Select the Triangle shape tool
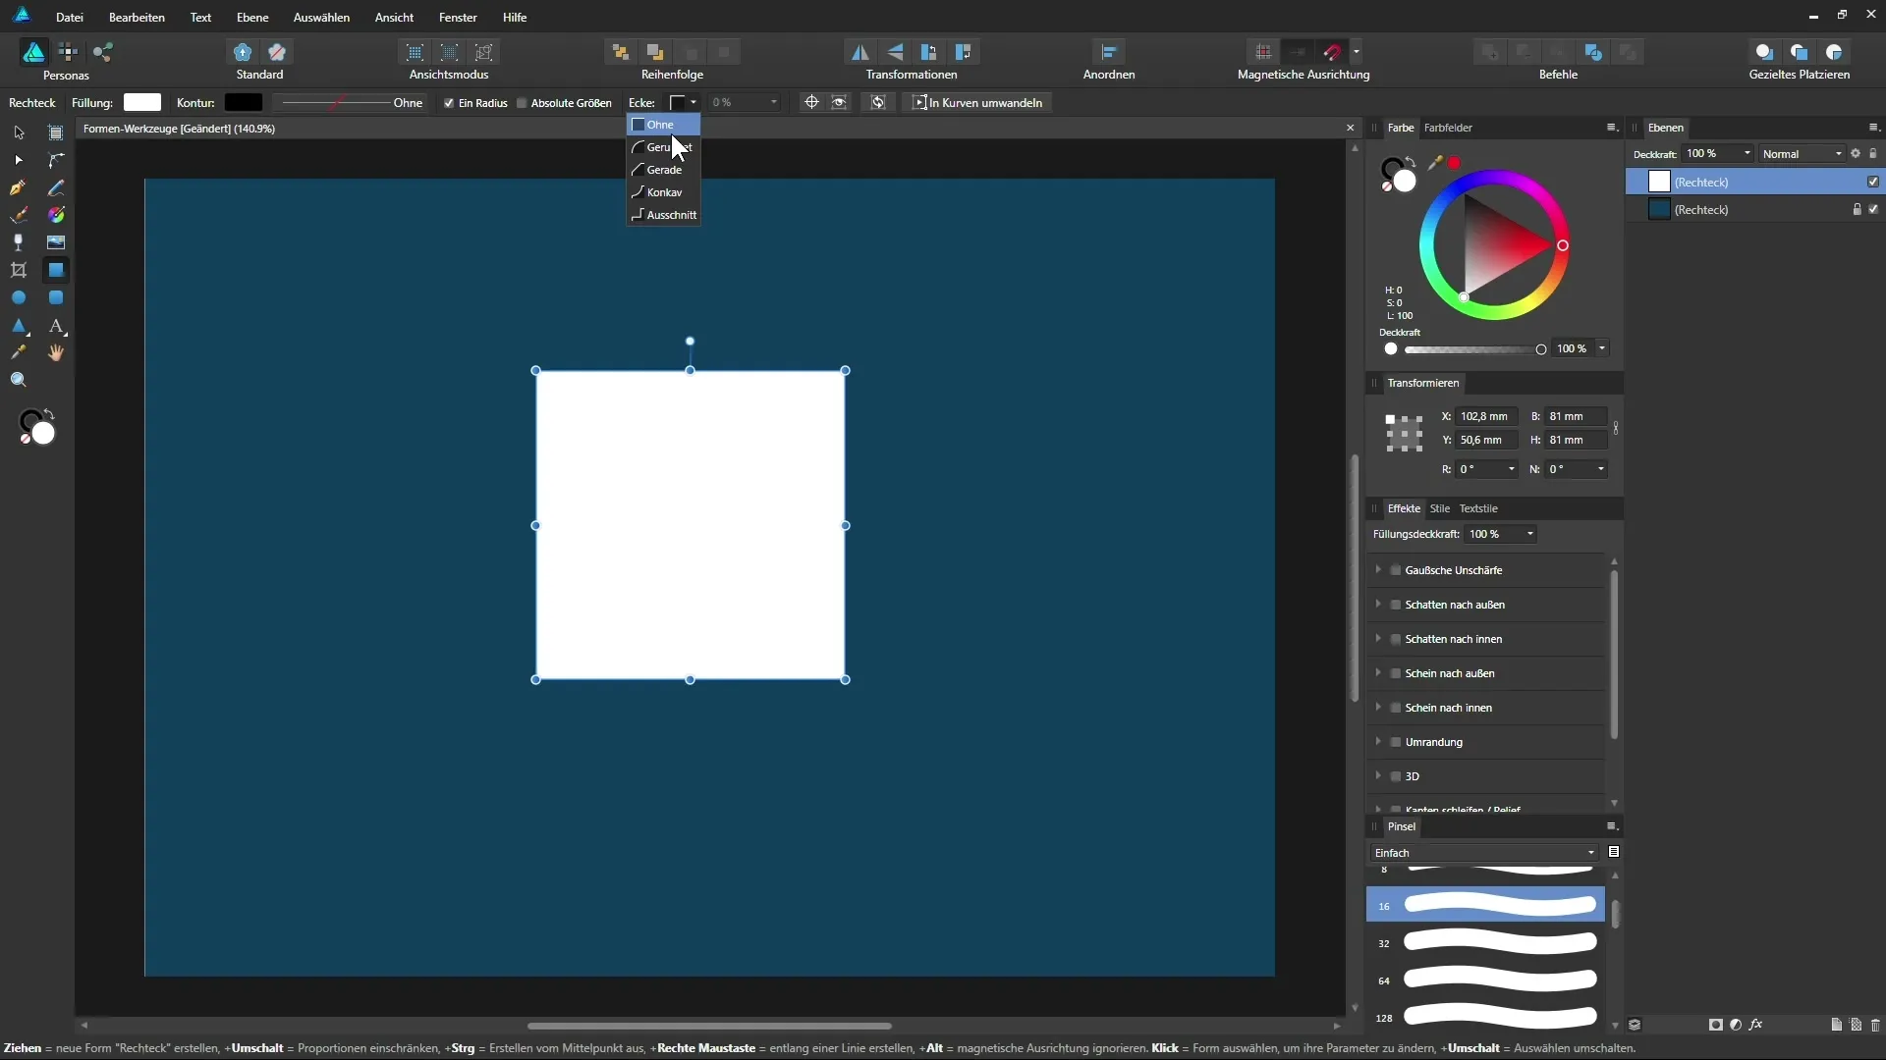 19,326
